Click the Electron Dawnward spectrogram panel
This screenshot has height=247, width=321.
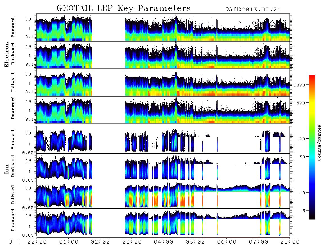(x=163, y=110)
